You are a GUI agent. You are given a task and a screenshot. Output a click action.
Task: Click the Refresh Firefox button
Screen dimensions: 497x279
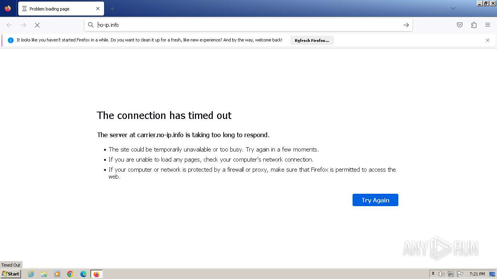[312, 40]
